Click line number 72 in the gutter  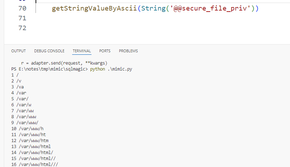(22, 28)
